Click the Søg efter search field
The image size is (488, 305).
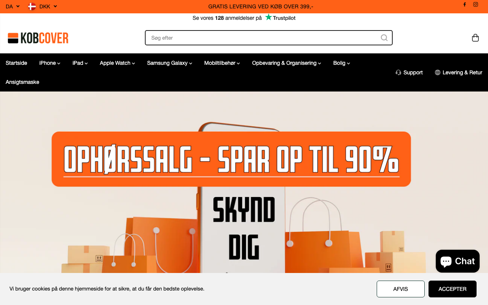[269, 38]
